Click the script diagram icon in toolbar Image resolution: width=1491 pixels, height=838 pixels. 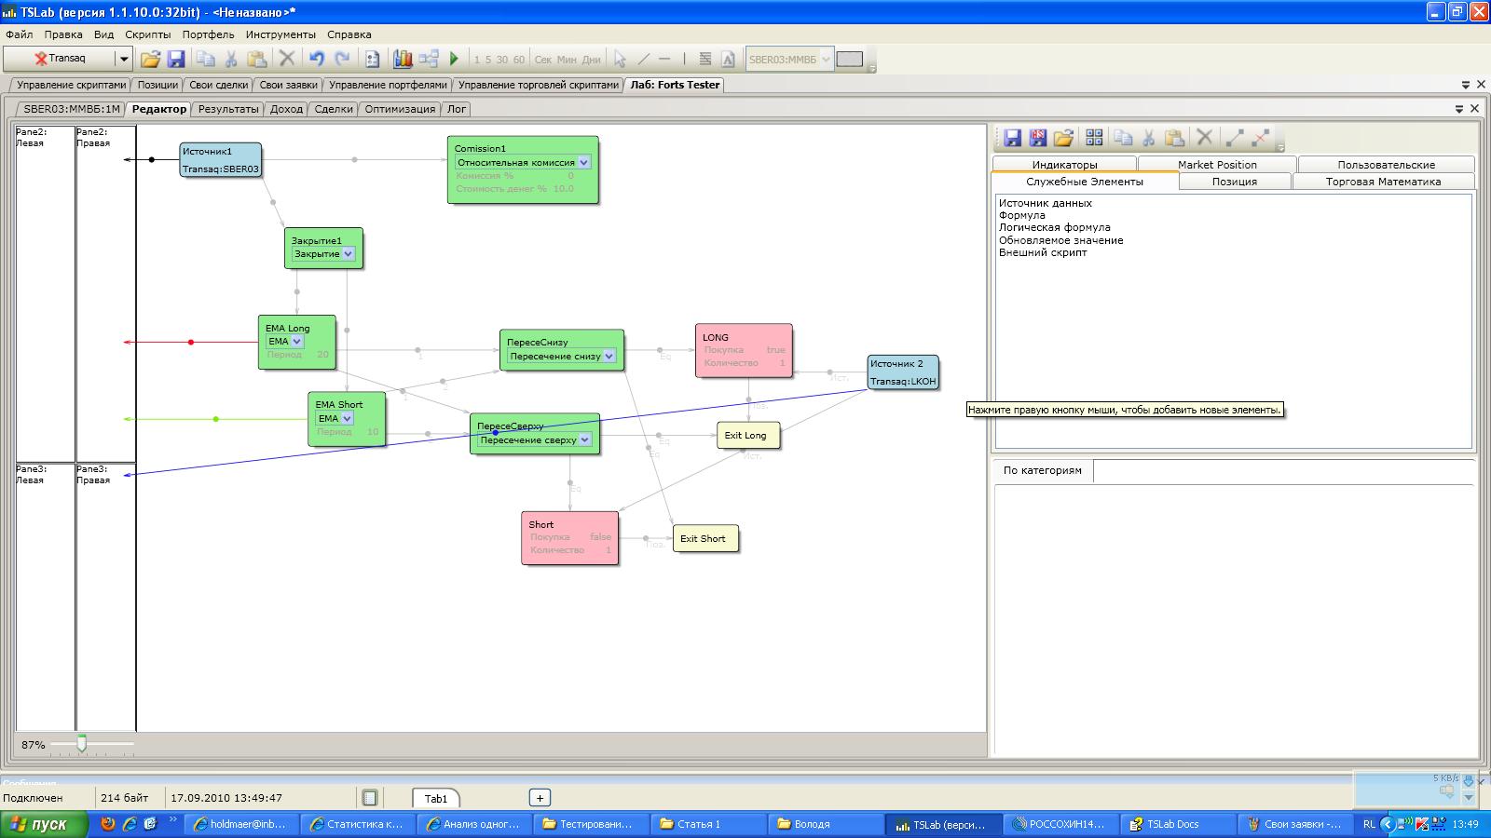coord(429,59)
